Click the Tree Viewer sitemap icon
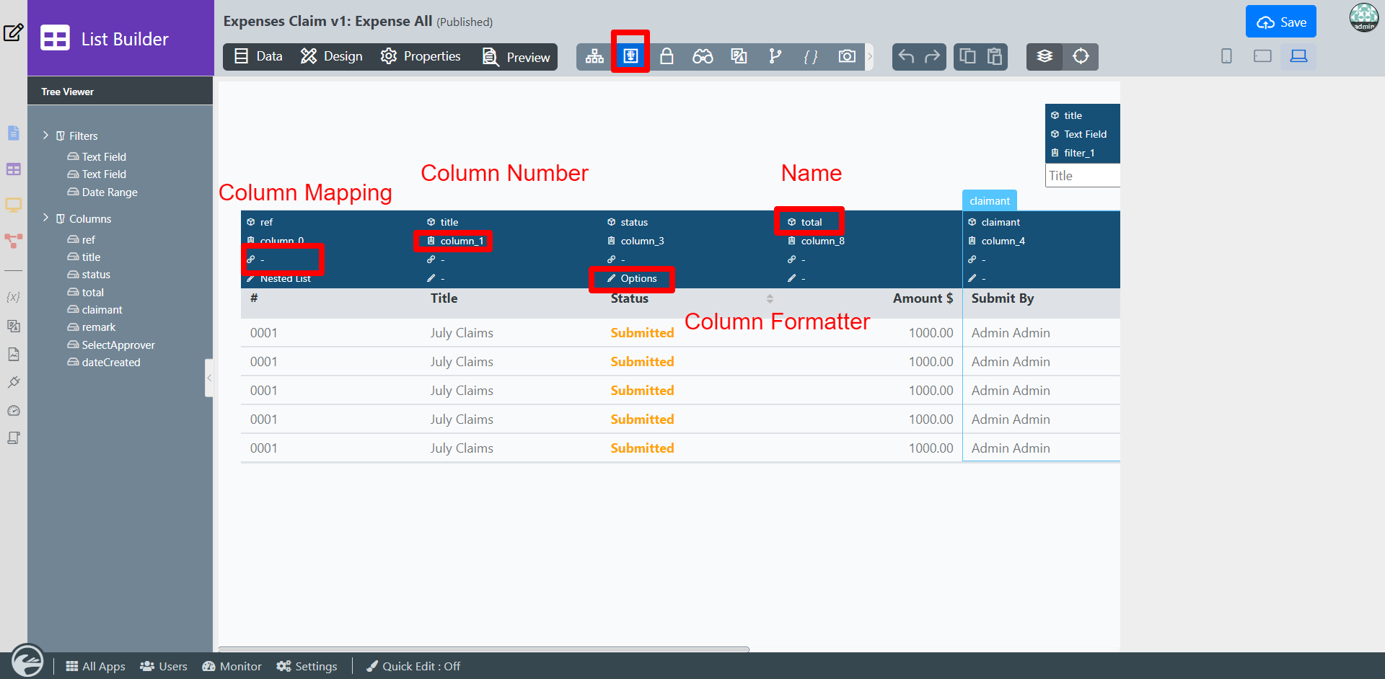The image size is (1385, 679). click(x=594, y=56)
